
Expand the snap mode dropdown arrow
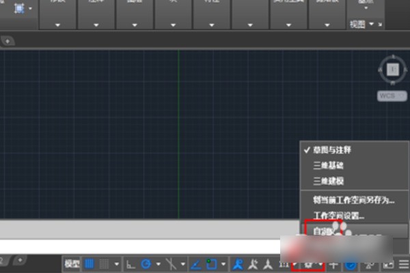click(x=117, y=263)
